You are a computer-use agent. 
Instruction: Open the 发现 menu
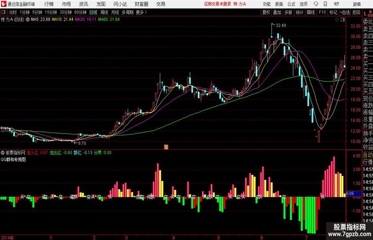tap(101, 4)
